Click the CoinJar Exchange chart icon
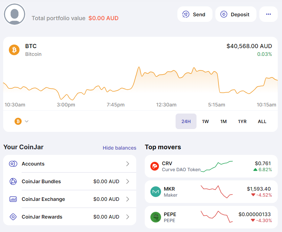 pyautogui.click(x=13, y=199)
